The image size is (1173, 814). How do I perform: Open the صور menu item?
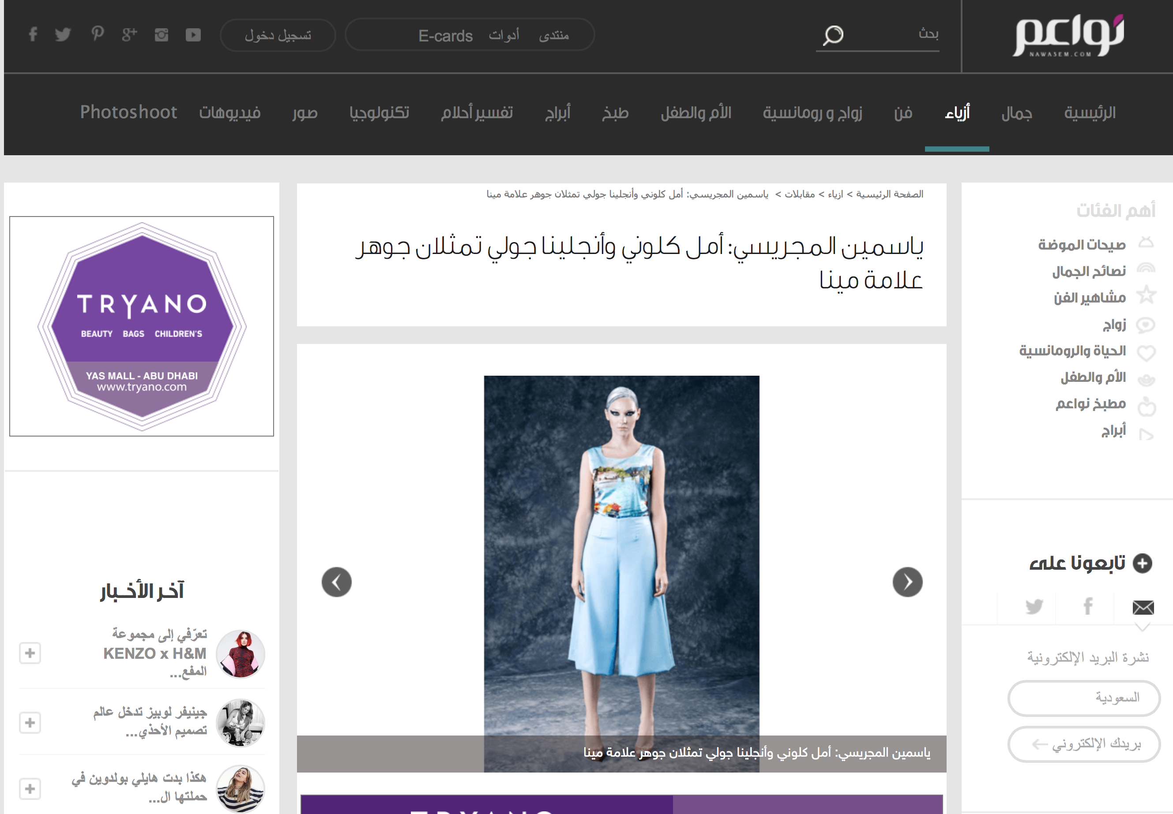[x=305, y=113]
